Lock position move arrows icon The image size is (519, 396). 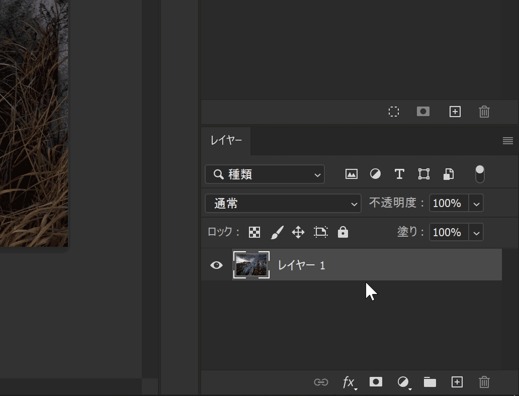[298, 232]
